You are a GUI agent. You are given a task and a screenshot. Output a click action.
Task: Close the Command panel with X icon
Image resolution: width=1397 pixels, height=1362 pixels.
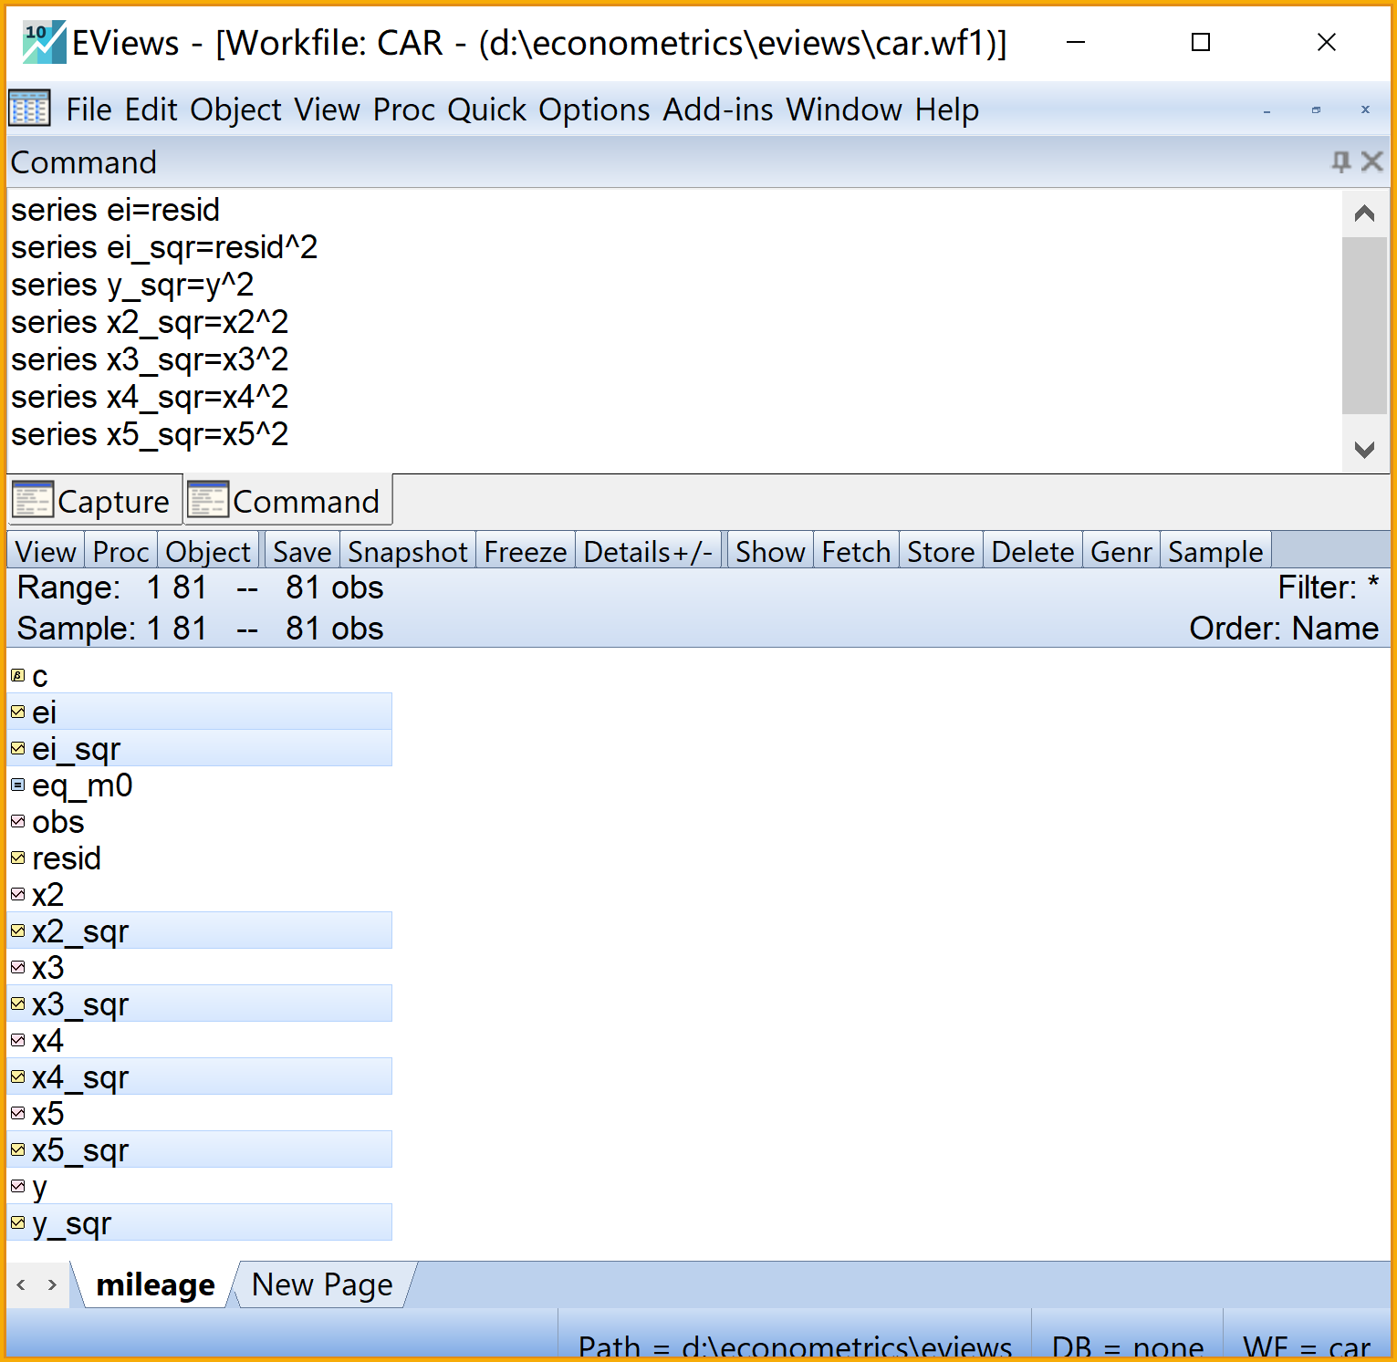[x=1371, y=162]
